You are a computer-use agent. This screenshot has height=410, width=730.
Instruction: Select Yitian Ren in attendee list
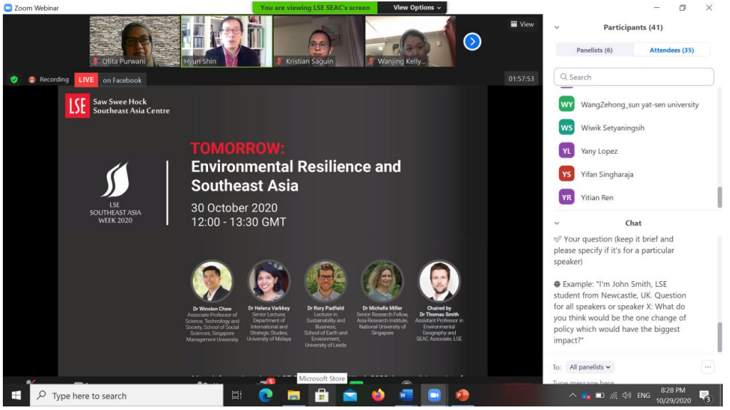[x=635, y=197]
